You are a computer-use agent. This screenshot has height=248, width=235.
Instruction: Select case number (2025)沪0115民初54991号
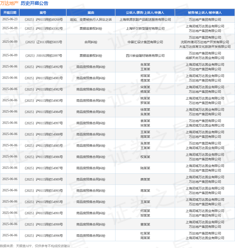pyautogui.click(x=44, y=213)
